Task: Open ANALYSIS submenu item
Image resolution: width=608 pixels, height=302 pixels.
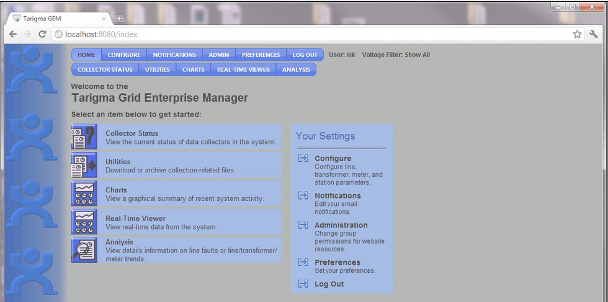Action: click(297, 69)
